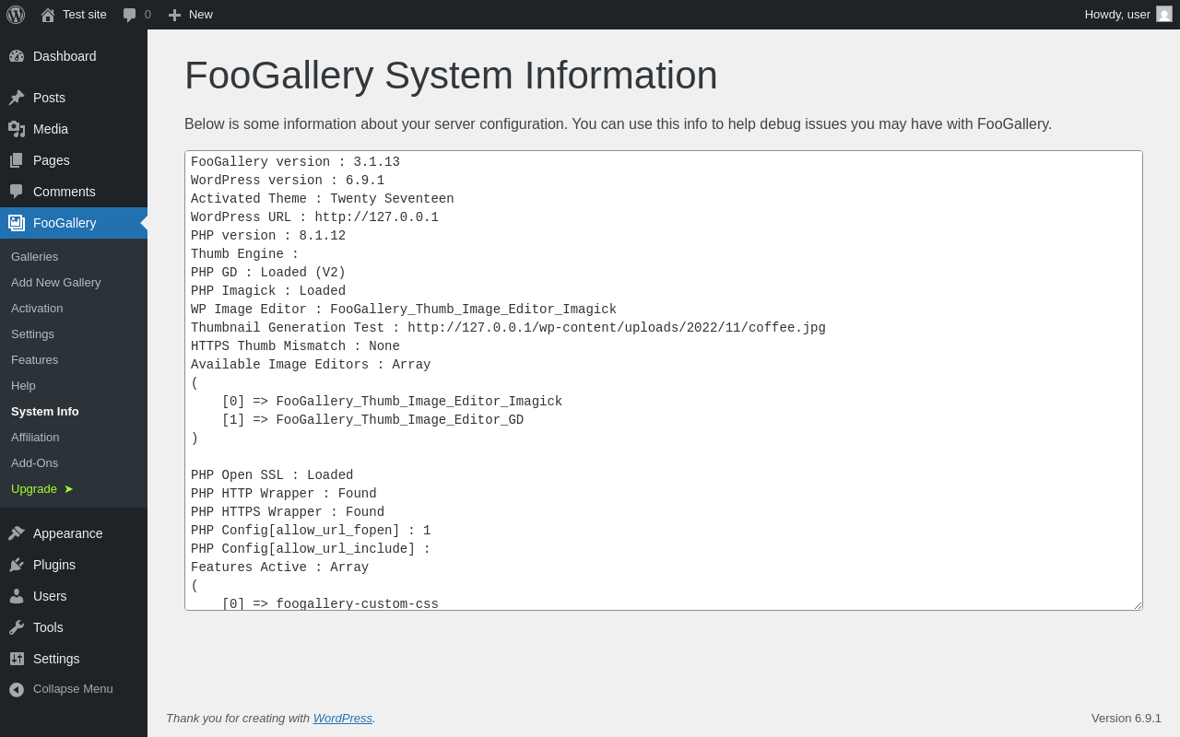Go to Media library menu
1180x737 pixels.
click(74, 129)
